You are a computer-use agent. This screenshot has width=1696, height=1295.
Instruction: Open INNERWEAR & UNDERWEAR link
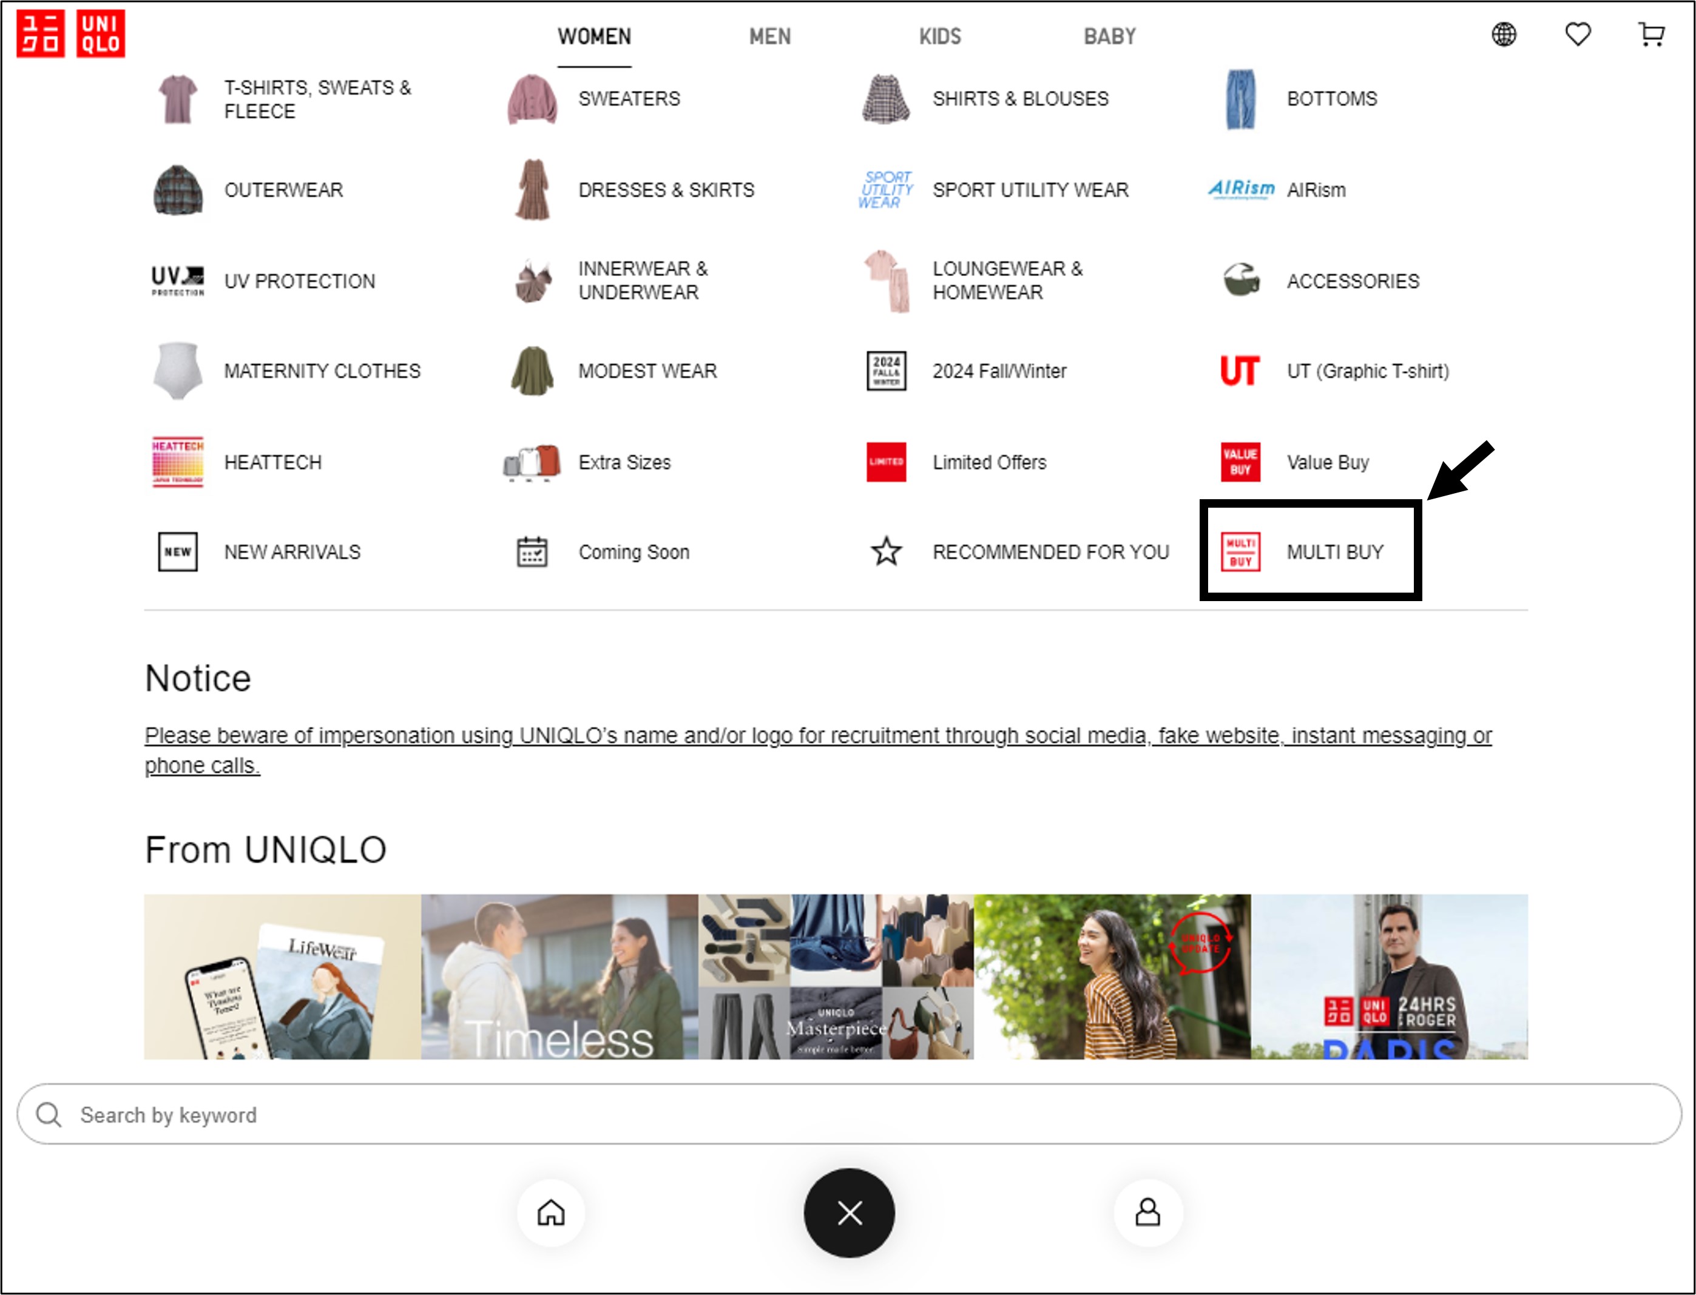(x=643, y=281)
